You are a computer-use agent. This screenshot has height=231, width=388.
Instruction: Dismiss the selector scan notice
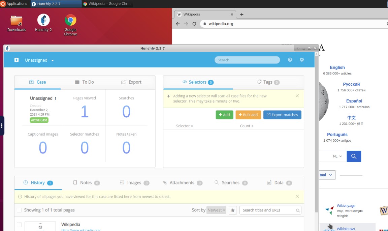(297, 96)
